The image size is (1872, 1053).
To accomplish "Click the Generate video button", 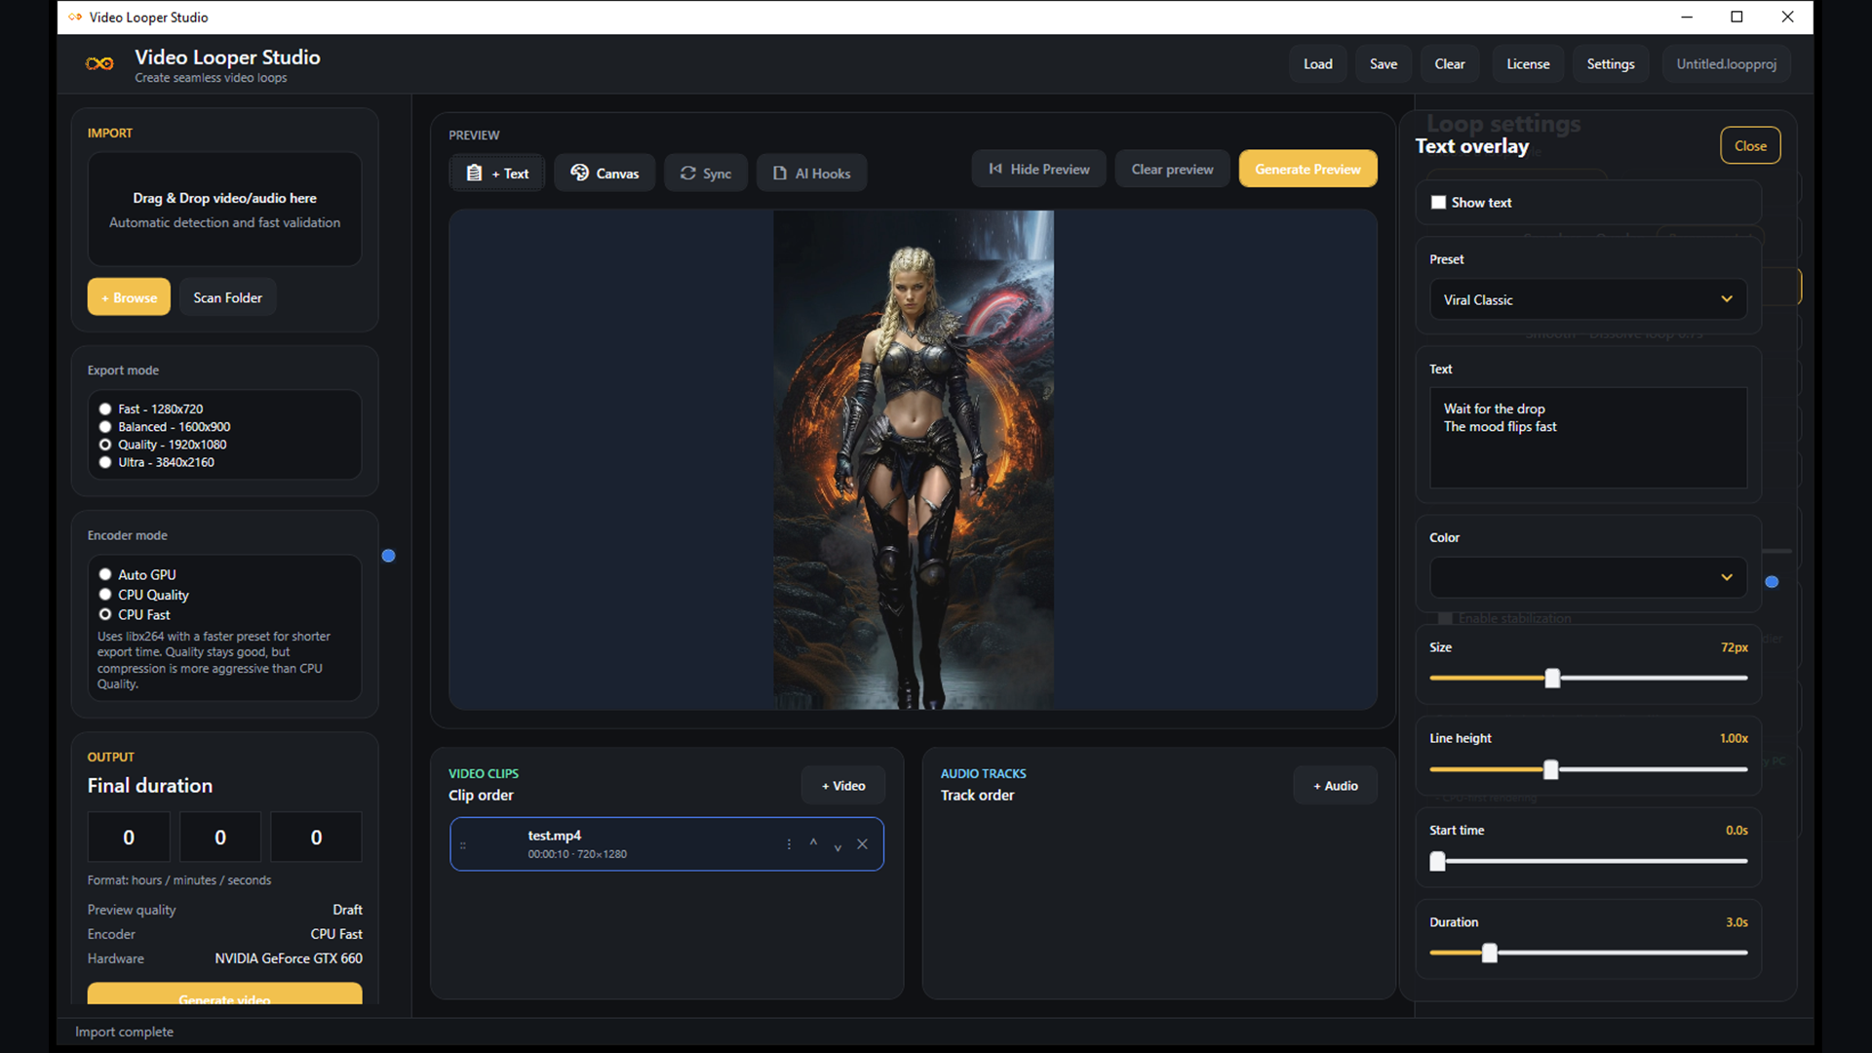I will pos(224,994).
